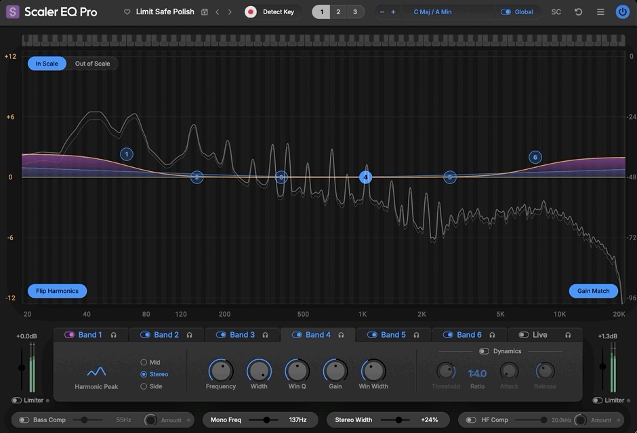Solo Band 3 with headphone icon
The image size is (637, 433).
coord(265,335)
